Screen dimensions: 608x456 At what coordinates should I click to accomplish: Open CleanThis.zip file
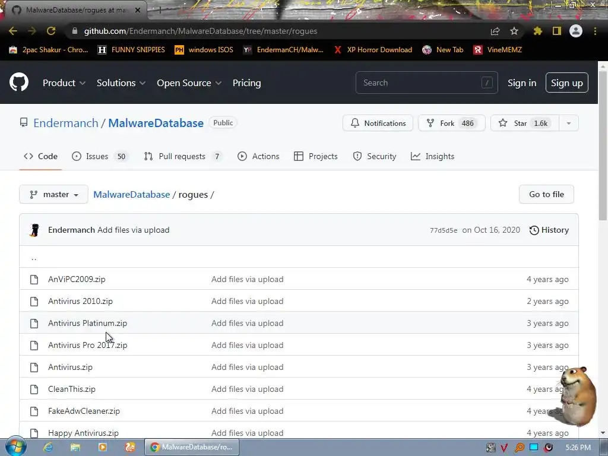click(72, 389)
